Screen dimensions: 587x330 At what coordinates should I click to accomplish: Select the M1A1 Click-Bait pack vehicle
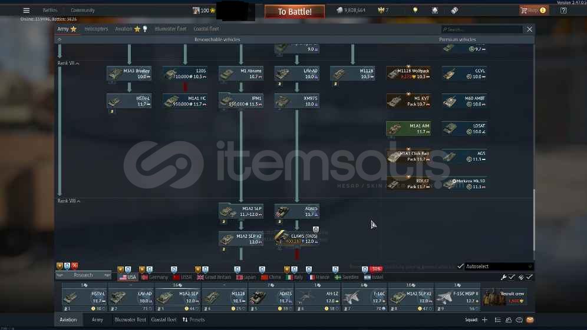click(x=408, y=156)
